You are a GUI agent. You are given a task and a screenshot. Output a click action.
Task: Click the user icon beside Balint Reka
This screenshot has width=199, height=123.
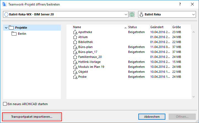(141, 14)
